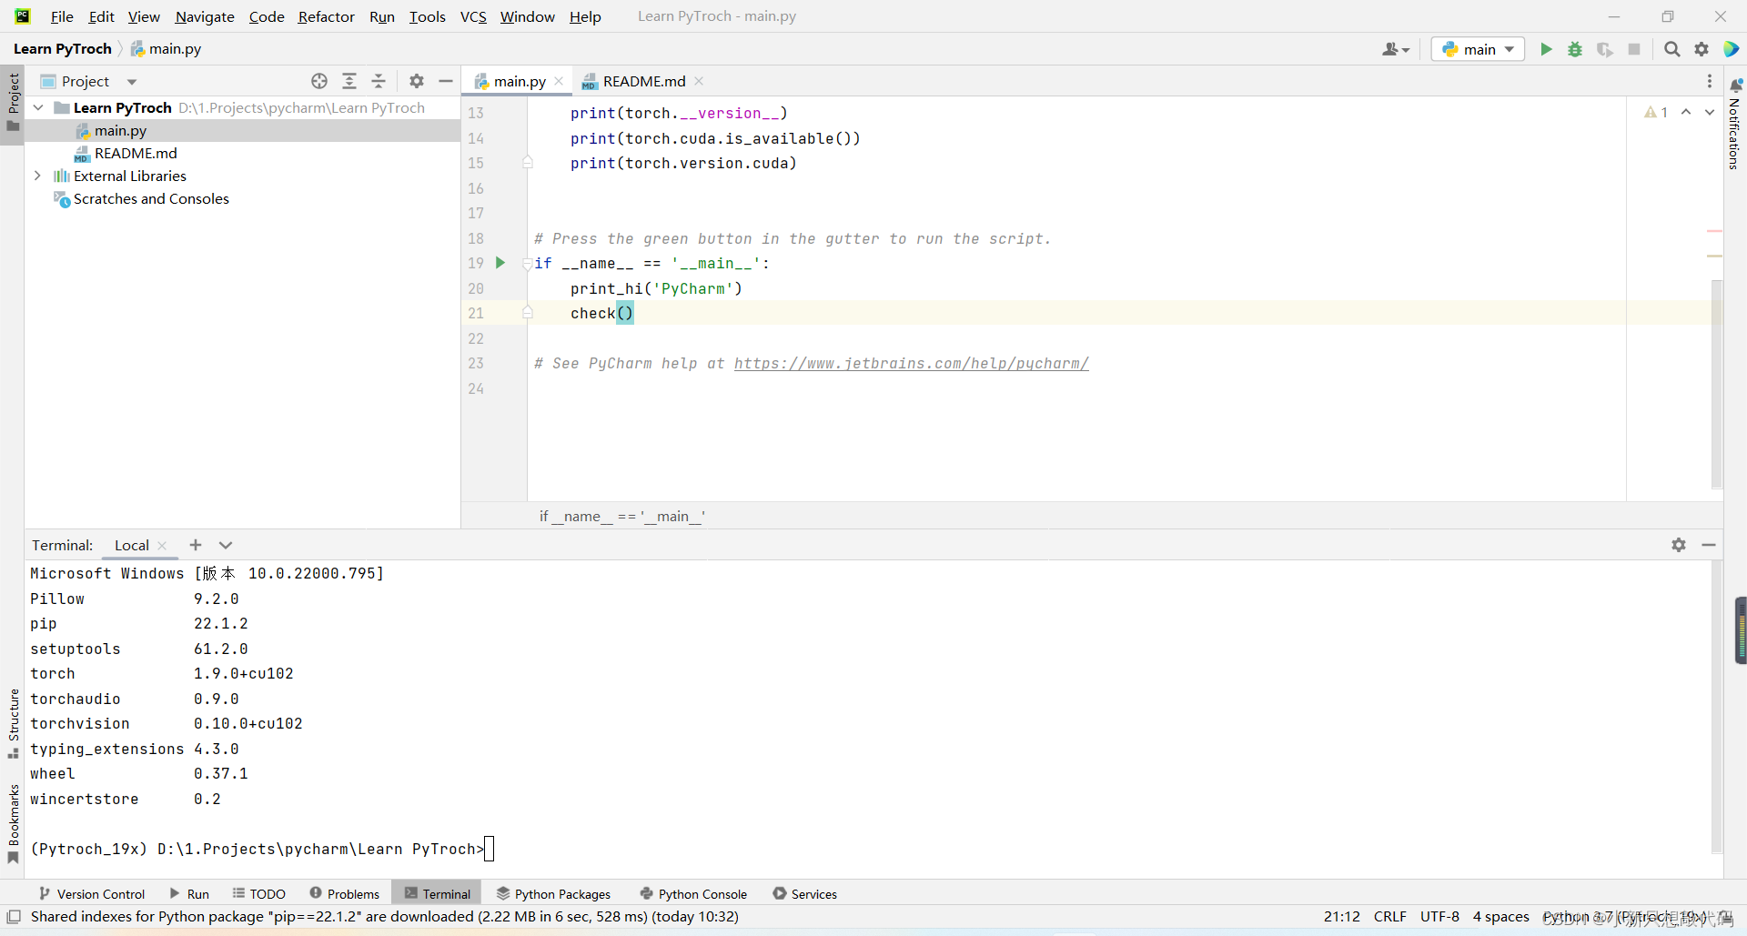The width and height of the screenshot is (1747, 936).
Task: Go to next highlighted error arrow
Action: [x=1710, y=112]
